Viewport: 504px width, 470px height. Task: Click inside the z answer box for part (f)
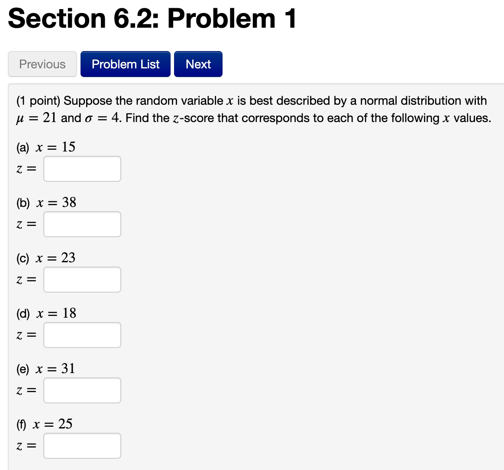[x=82, y=446]
